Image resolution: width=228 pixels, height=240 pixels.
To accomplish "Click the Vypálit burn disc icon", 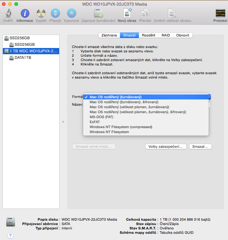I will point(41,13).
